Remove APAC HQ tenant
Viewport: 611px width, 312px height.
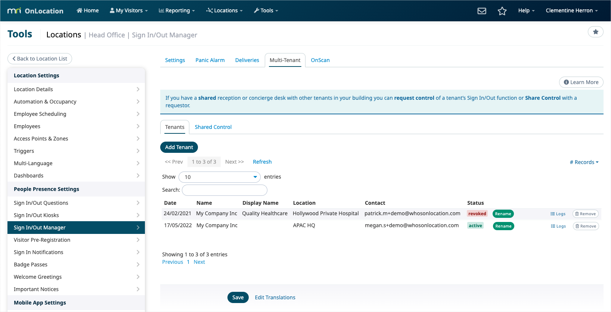coord(586,226)
